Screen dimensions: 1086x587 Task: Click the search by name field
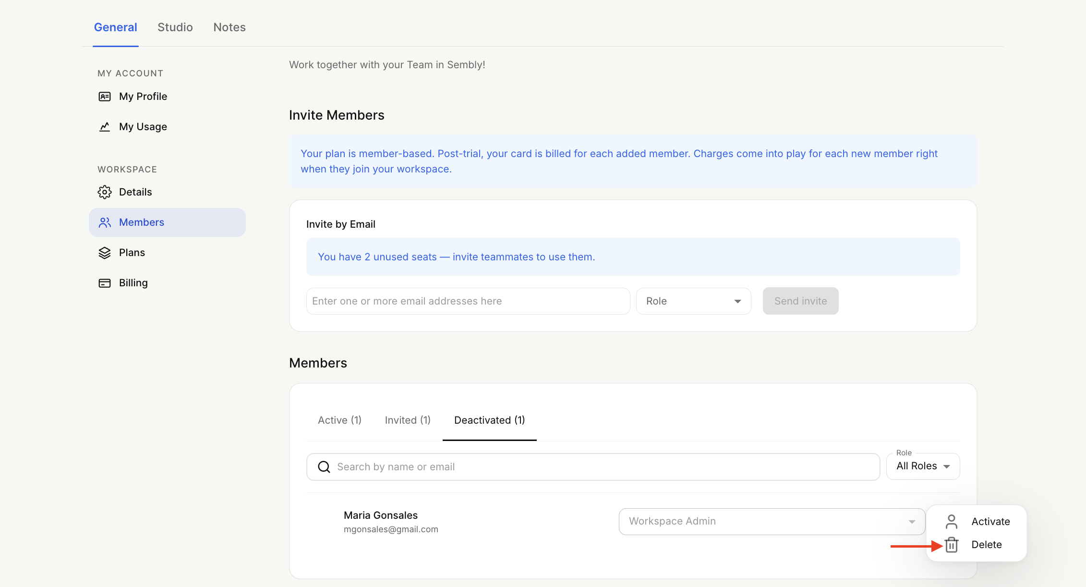593,467
